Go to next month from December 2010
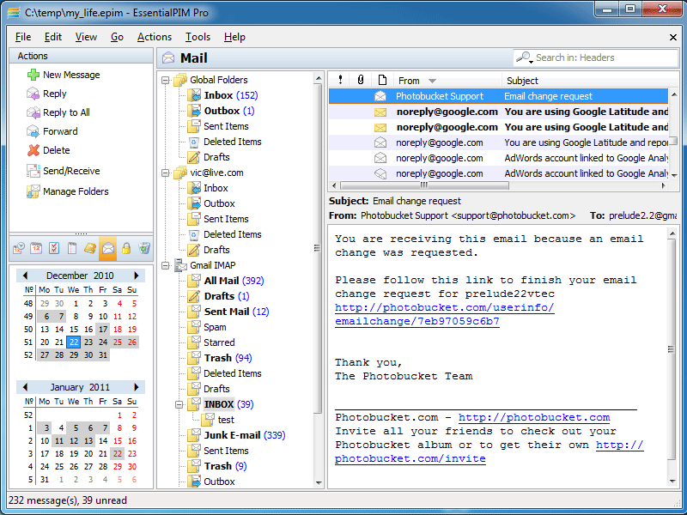 coord(137,276)
